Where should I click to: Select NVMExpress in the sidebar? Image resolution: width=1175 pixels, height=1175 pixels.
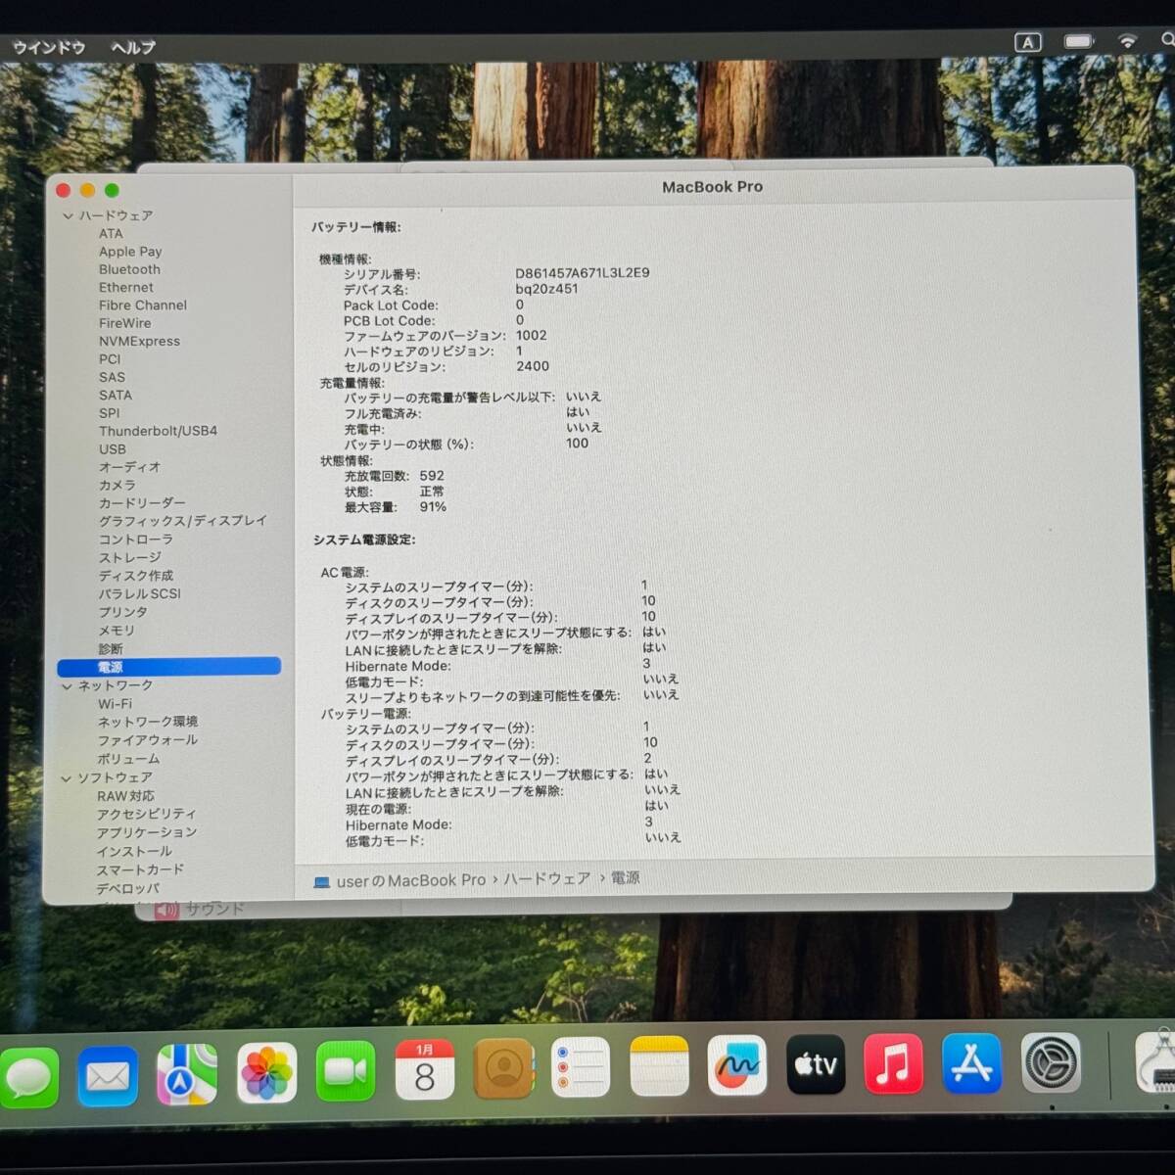click(x=139, y=341)
